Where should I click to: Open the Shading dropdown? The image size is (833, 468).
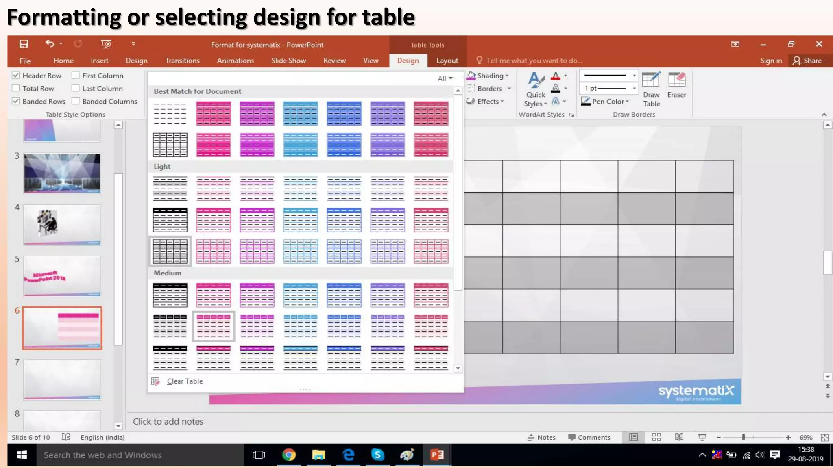[x=488, y=76]
